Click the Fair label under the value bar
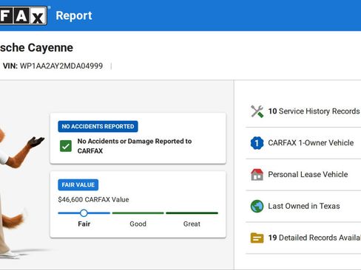Viewport: 361px width, 270px height. (84, 224)
